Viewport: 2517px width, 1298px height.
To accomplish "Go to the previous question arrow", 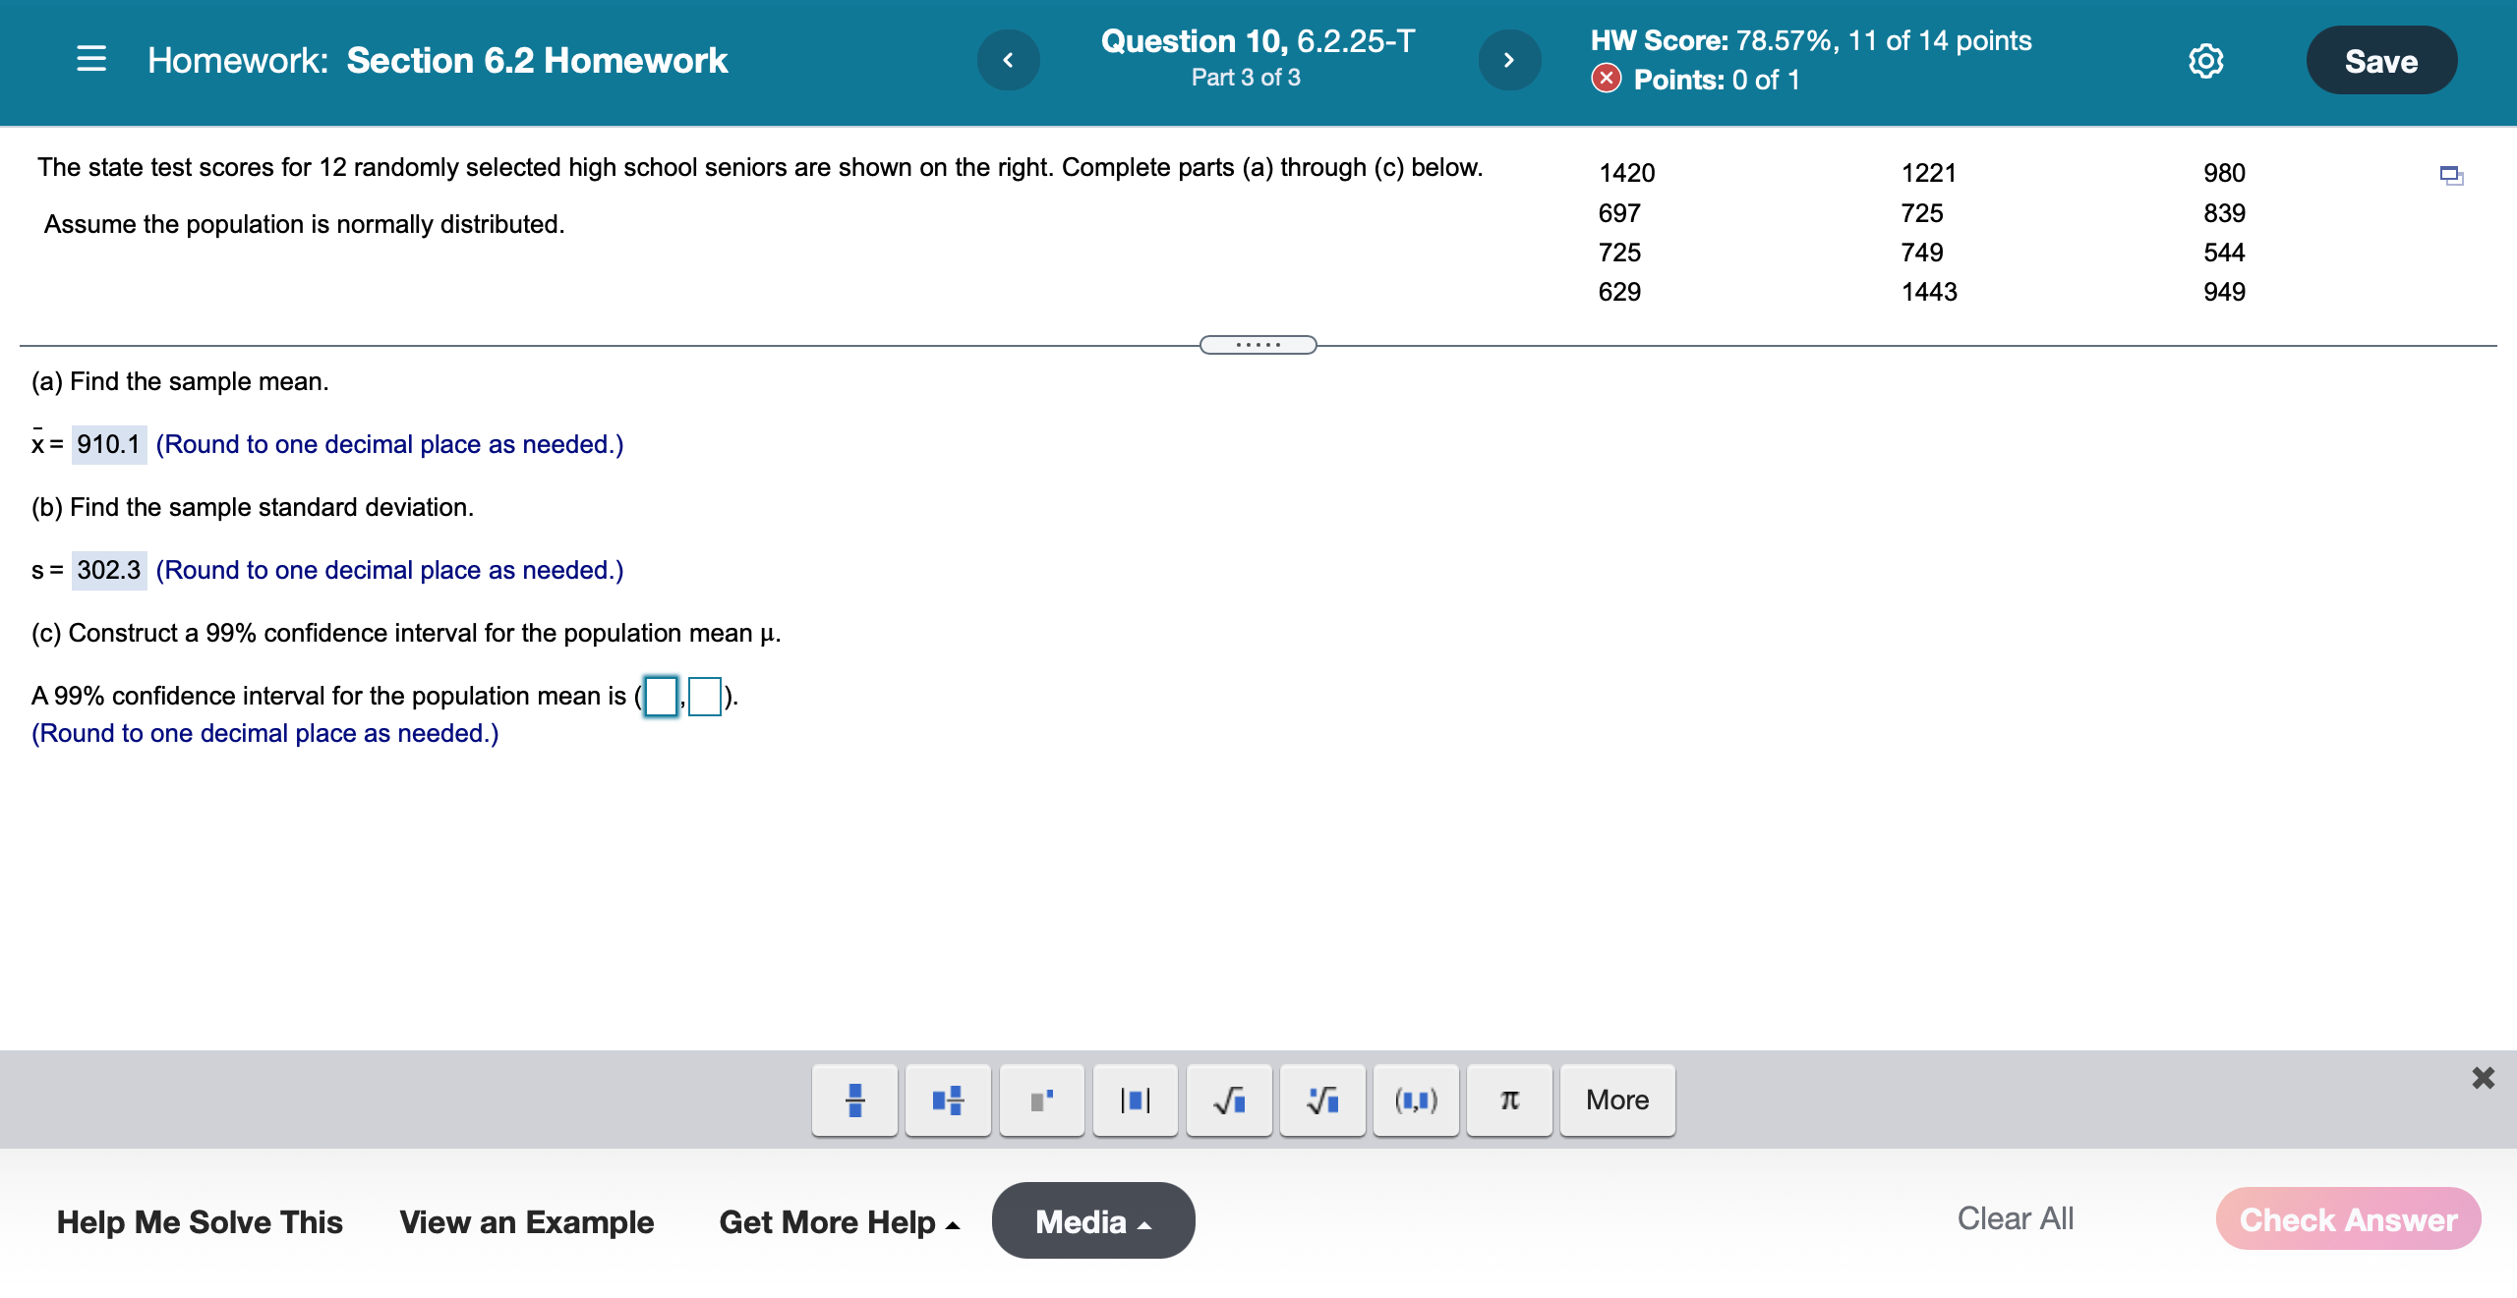I will (x=1009, y=60).
